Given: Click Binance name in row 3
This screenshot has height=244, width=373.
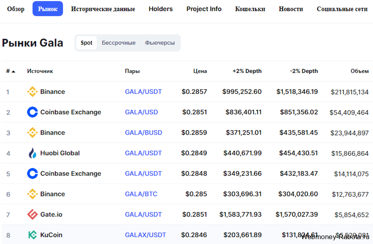Looking at the screenshot, I should 52,133.
